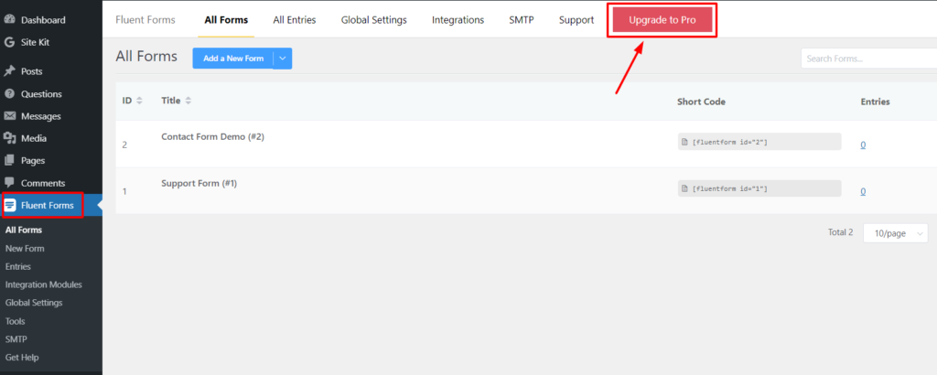
Task: Open Tools in sidebar submenu
Action: tap(15, 321)
